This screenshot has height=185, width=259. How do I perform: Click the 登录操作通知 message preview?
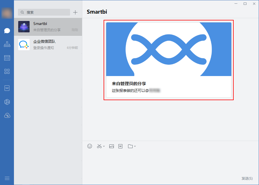(44, 48)
